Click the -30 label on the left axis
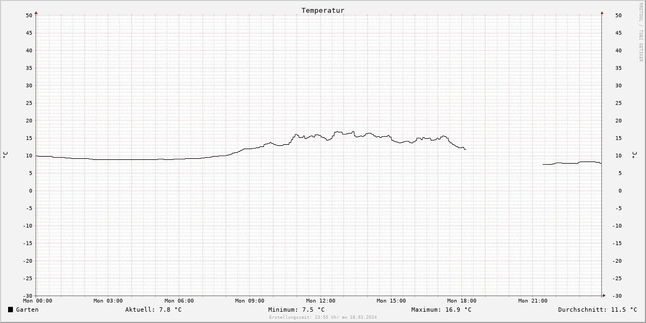 pyautogui.click(x=27, y=296)
